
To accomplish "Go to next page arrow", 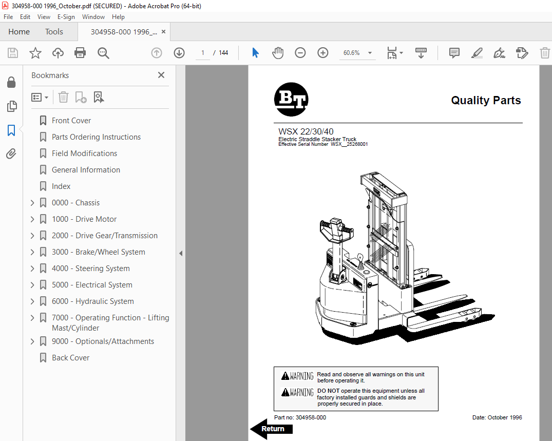I will pyautogui.click(x=179, y=53).
